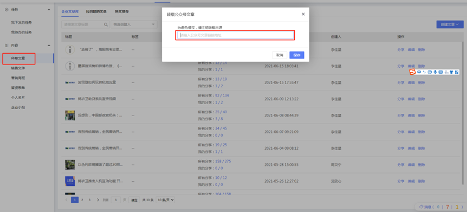467x212 pixels.
Task: Open 销售文件 in sidebar
Action: (x=18, y=68)
